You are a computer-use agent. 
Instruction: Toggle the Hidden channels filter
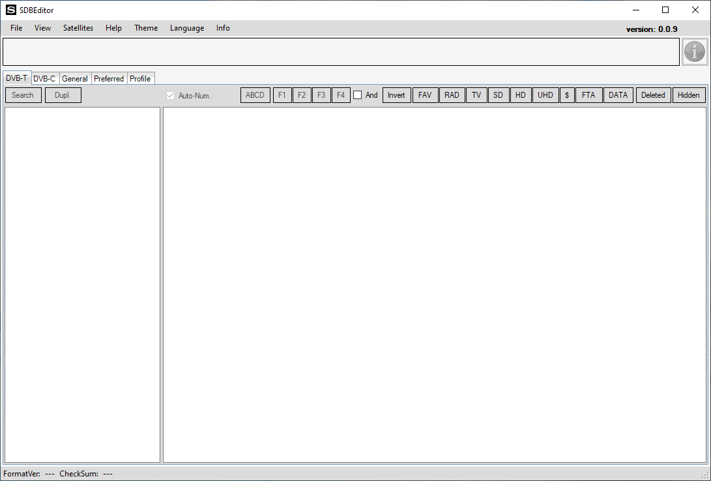[688, 95]
